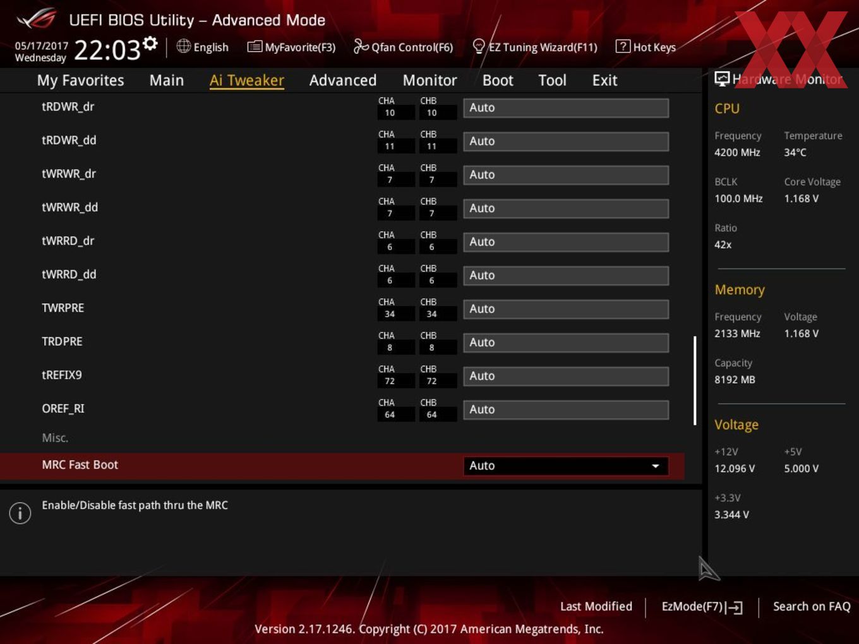
Task: Click the Misc. section heading
Action: tap(55, 438)
